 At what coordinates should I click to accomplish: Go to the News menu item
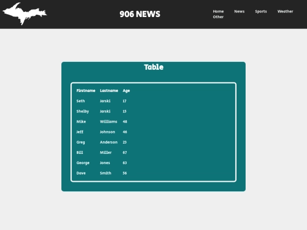pyautogui.click(x=239, y=11)
